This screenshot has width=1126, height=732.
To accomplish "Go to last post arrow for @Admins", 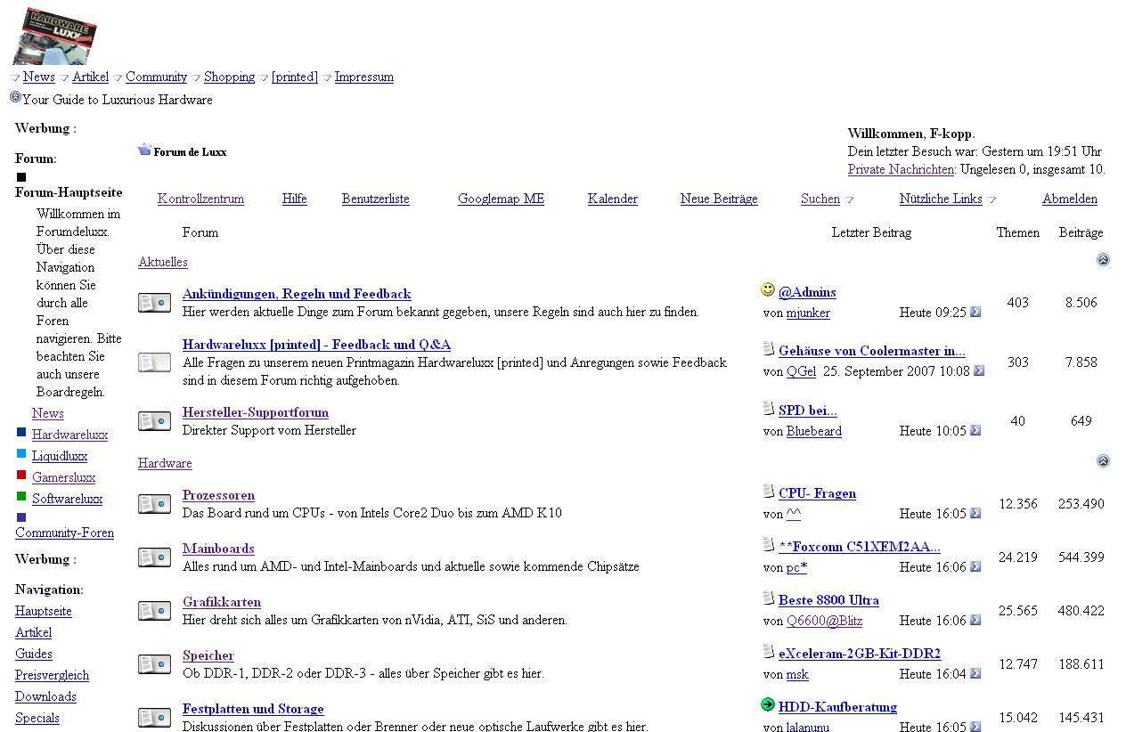I will (x=975, y=312).
